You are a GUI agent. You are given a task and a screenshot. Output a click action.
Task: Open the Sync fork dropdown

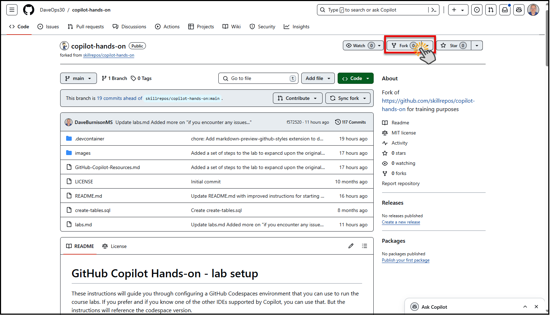point(348,98)
